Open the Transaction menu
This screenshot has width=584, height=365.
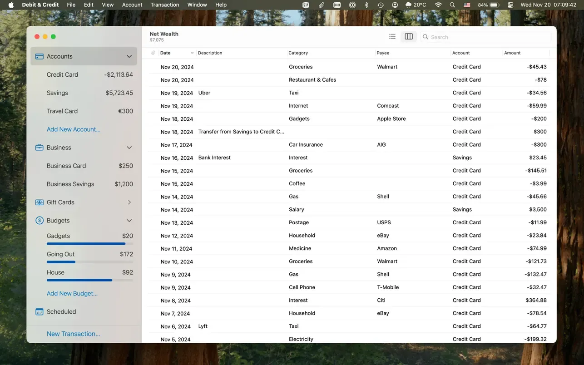165,5
